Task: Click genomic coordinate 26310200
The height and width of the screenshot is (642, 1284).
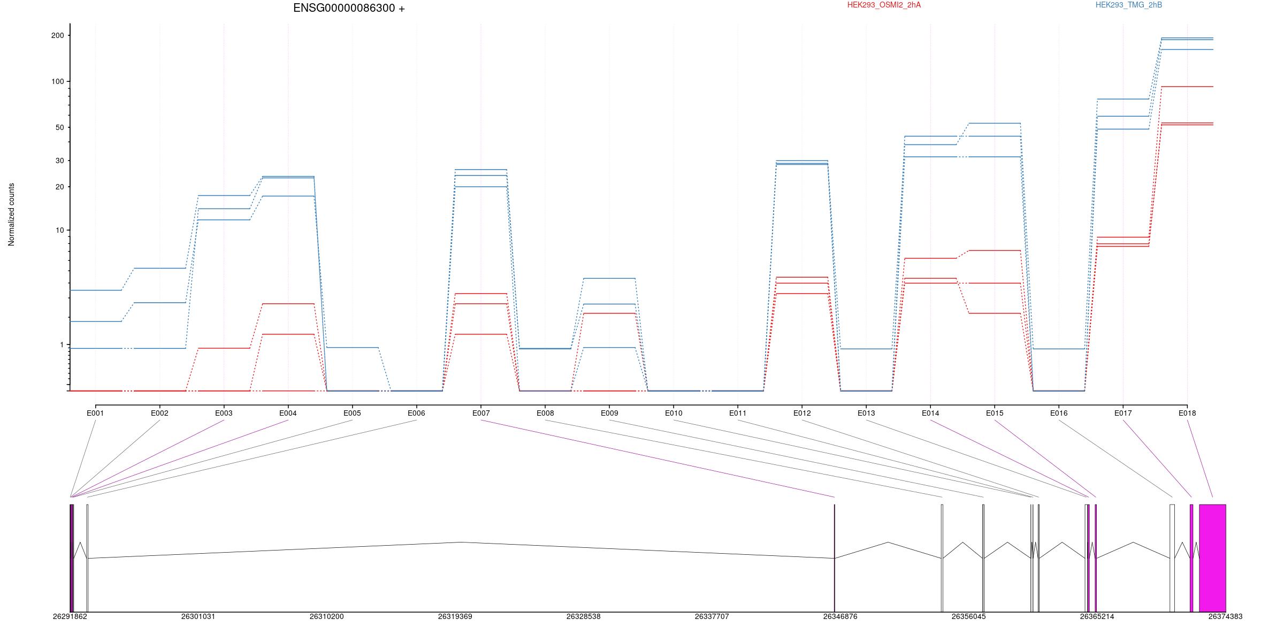Action: [327, 616]
